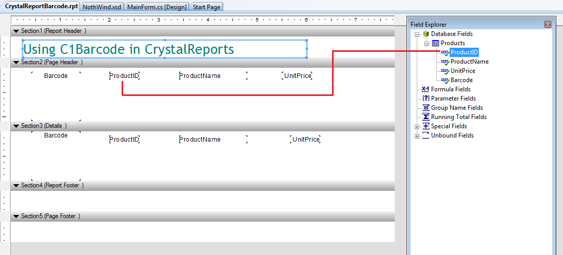This screenshot has height=255, width=563.
Task: Select ProductName in Field Explorer
Action: [x=469, y=62]
